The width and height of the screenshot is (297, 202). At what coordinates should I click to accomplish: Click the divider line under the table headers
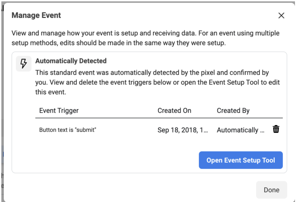point(159,118)
